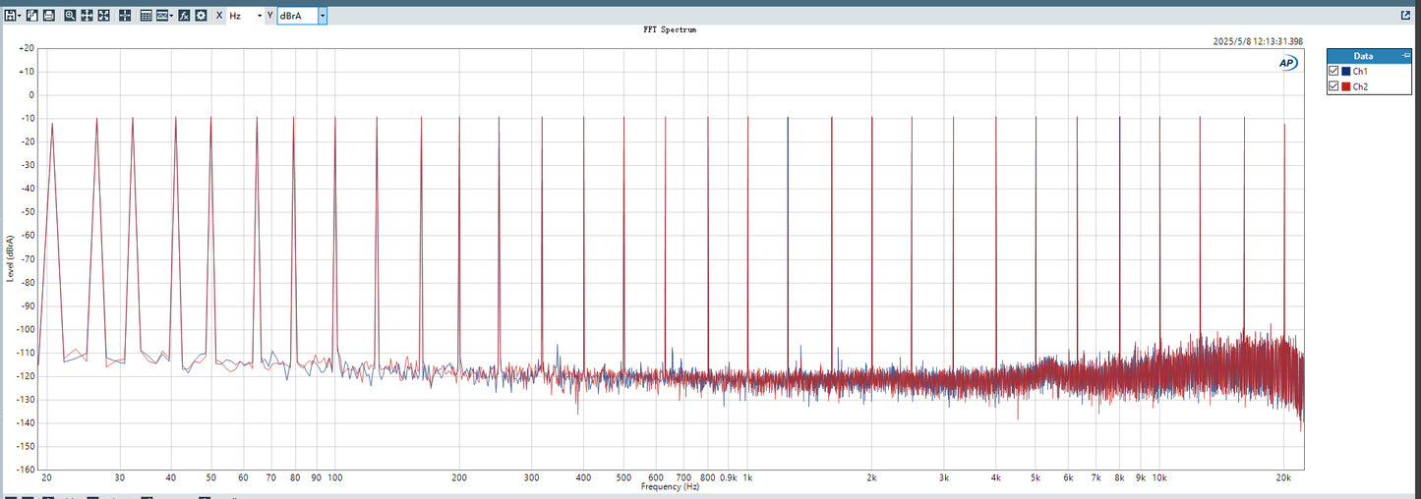The image size is (1421, 499).
Task: Click the Ch2 label in the legend
Action: tap(1360, 86)
